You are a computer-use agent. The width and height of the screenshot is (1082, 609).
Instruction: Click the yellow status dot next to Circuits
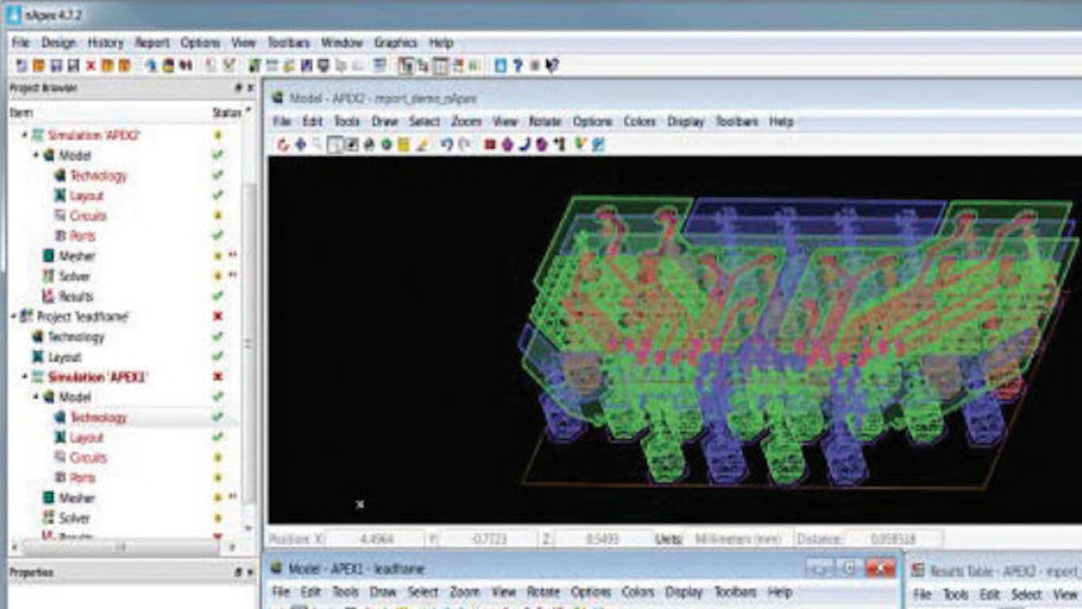tap(217, 214)
